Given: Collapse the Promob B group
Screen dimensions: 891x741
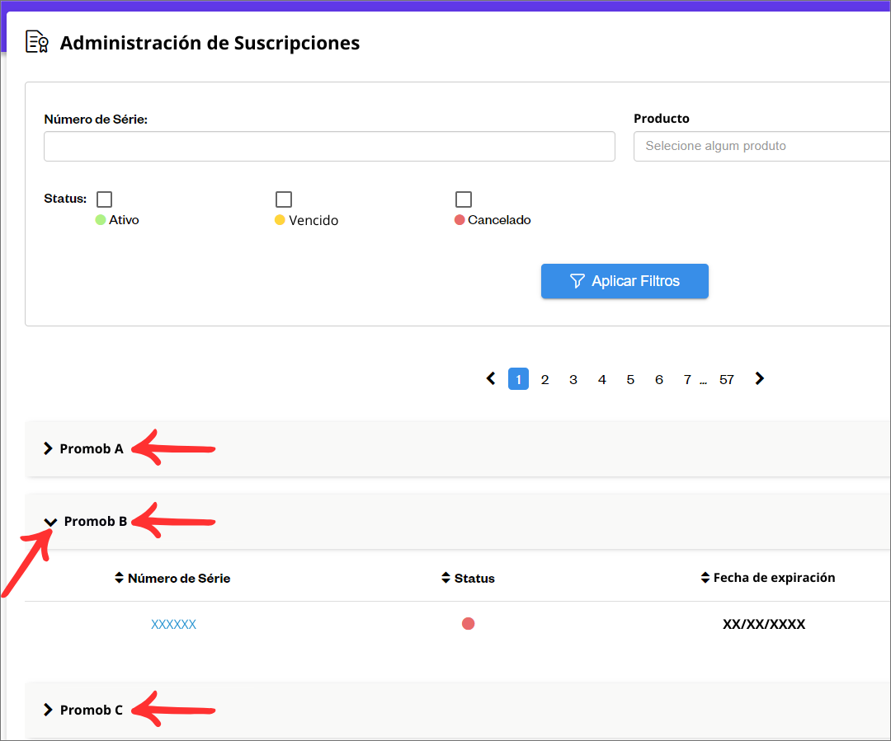Looking at the screenshot, I should coord(50,522).
